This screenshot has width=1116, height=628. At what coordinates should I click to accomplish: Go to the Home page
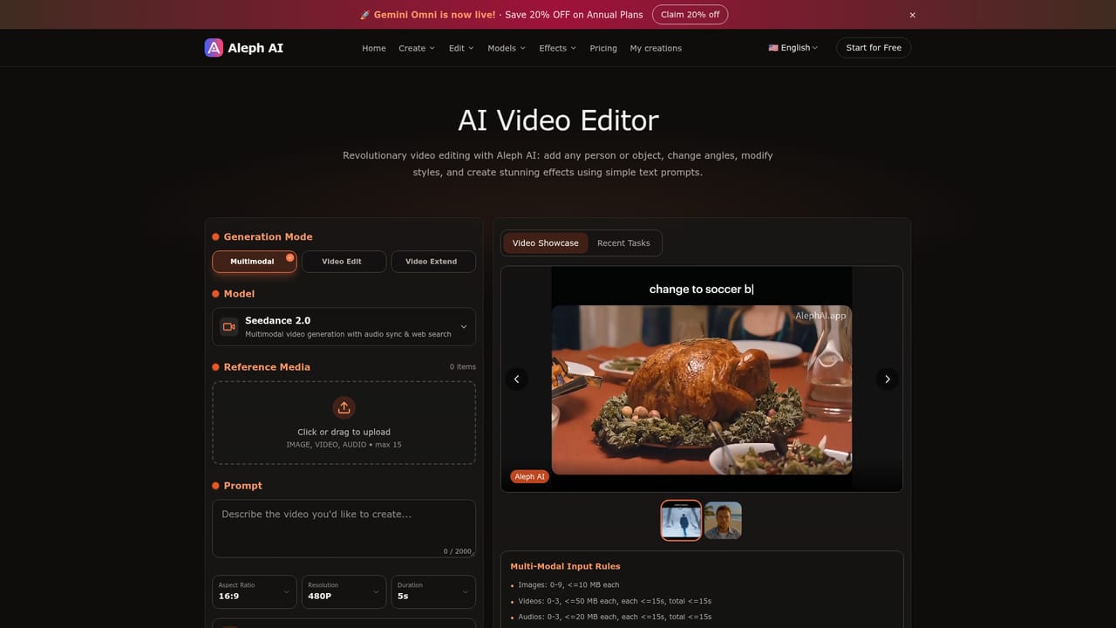374,48
